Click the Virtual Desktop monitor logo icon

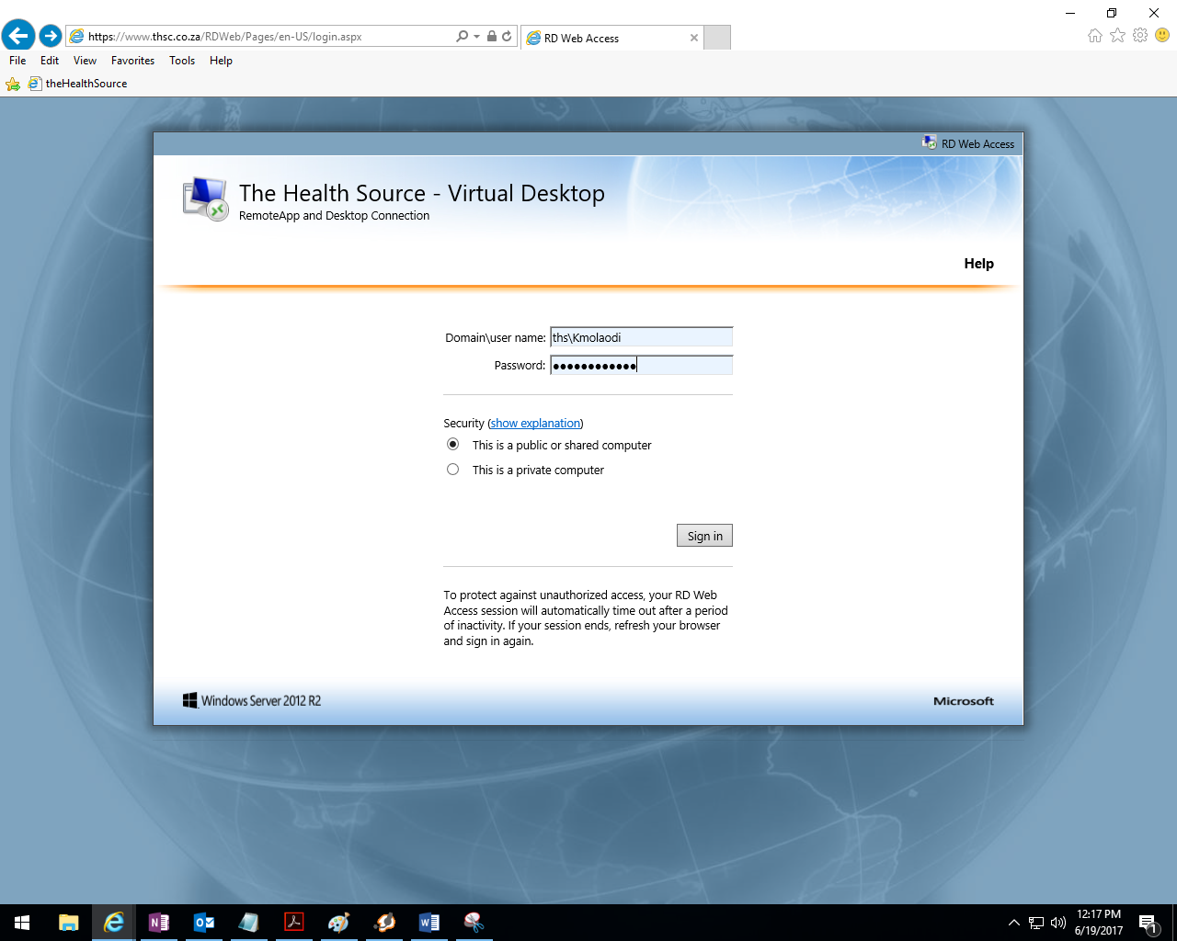coord(205,199)
